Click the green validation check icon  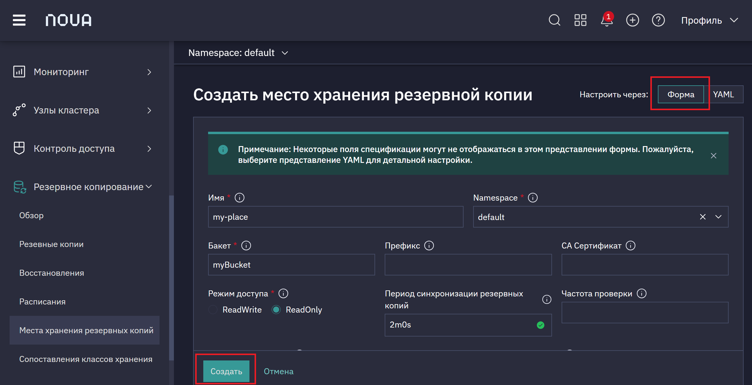click(x=541, y=325)
